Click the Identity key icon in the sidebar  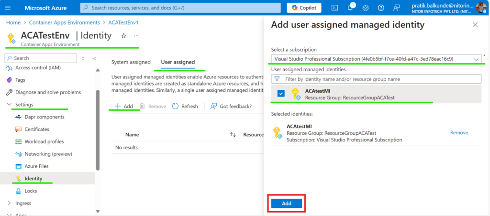[x=19, y=179]
